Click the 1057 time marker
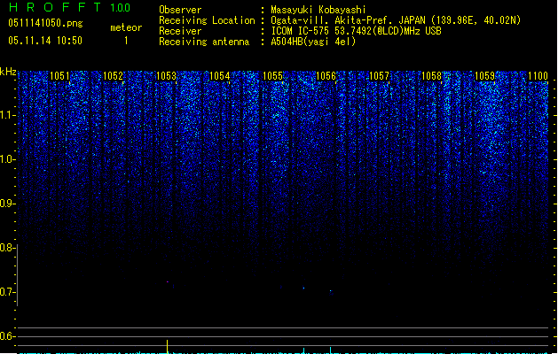Screen dimensions: 558x354 380,75
